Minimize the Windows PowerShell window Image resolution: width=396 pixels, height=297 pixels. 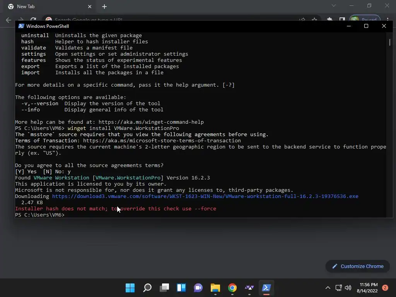349,26
